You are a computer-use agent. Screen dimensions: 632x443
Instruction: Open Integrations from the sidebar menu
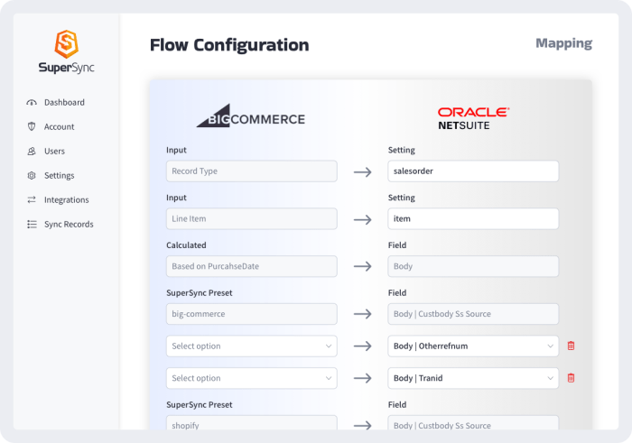tap(66, 200)
